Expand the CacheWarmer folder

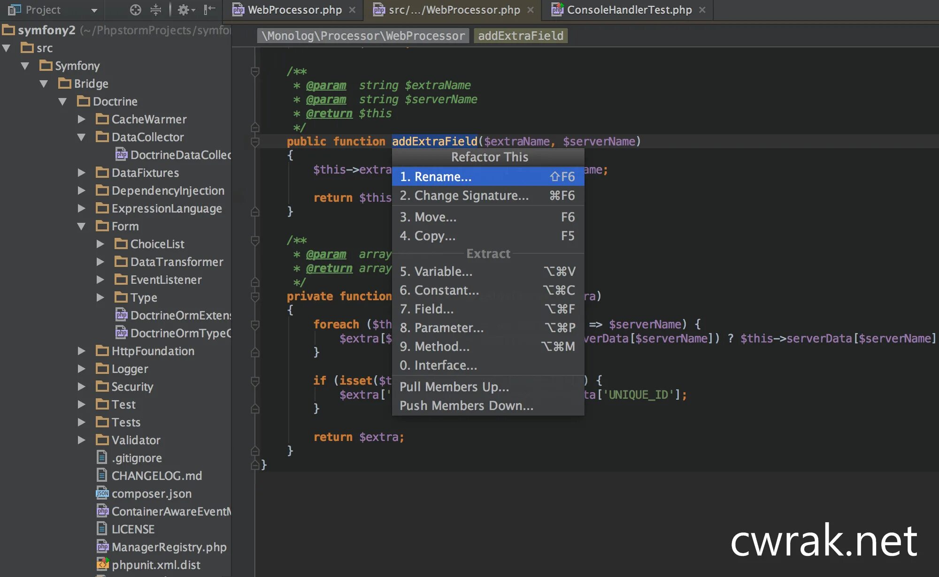pos(81,119)
